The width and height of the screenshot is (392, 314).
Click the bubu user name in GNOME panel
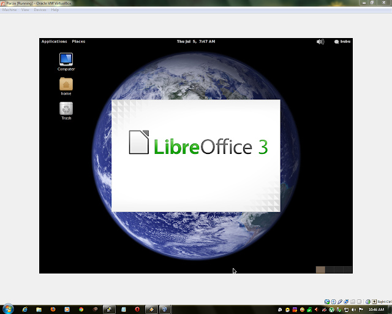pyautogui.click(x=345, y=42)
